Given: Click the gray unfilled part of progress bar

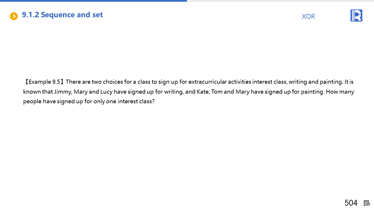Looking at the screenshot, I should (x=280, y=1).
